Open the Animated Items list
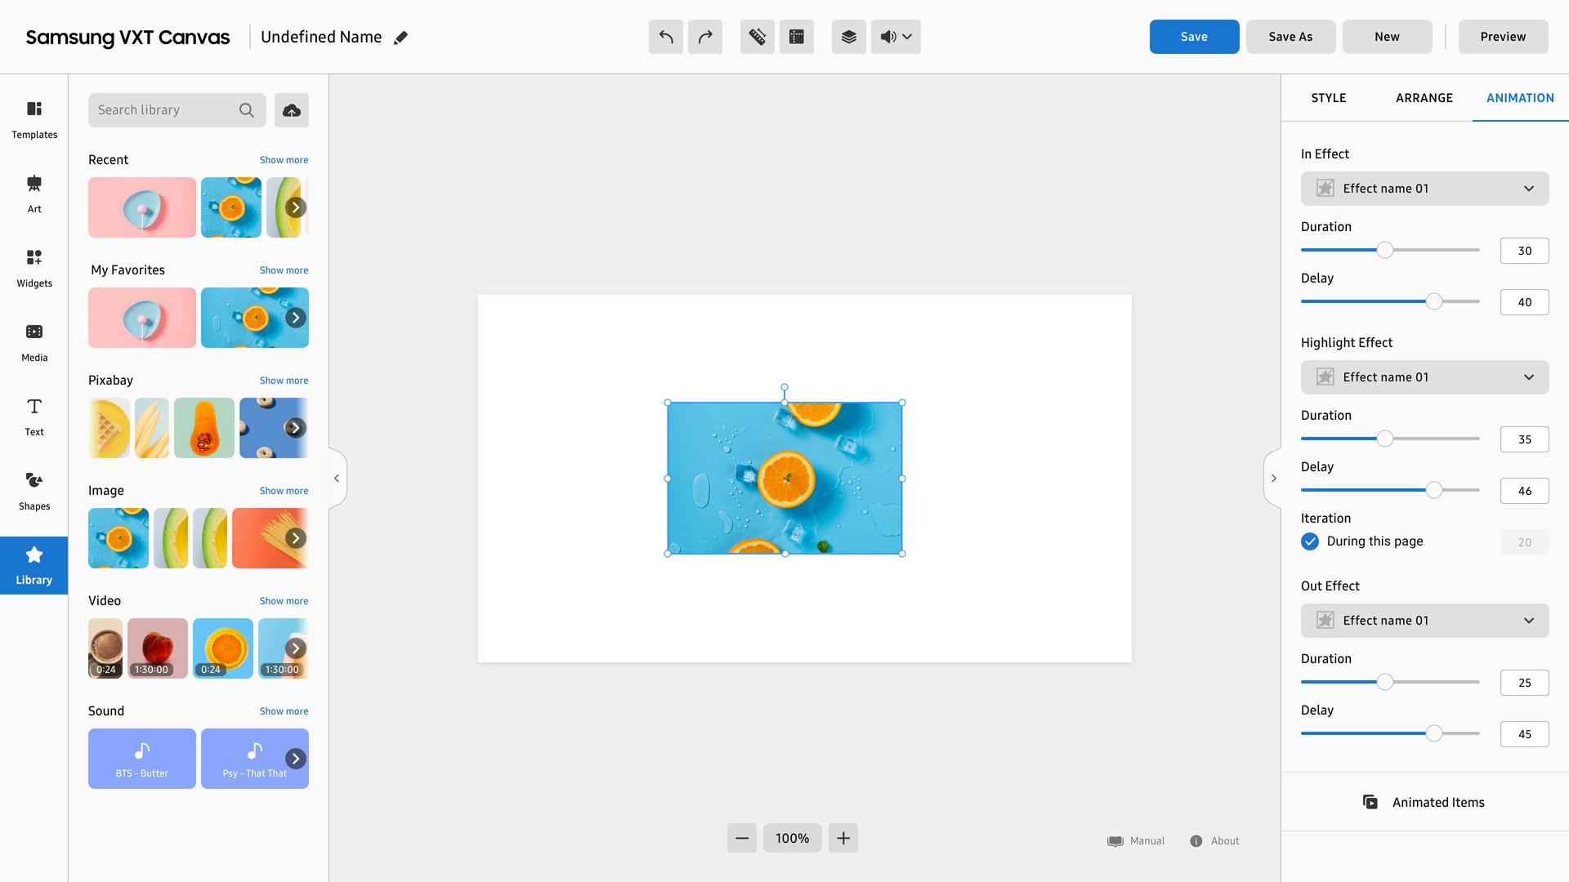 pyautogui.click(x=1424, y=802)
